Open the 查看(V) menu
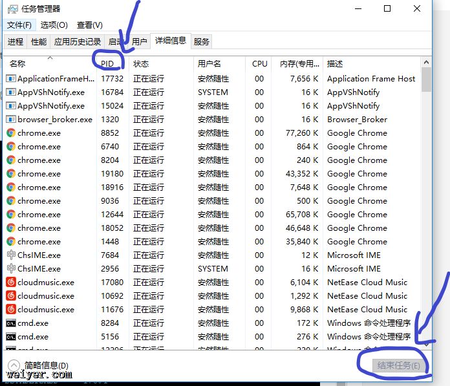 [x=89, y=25]
